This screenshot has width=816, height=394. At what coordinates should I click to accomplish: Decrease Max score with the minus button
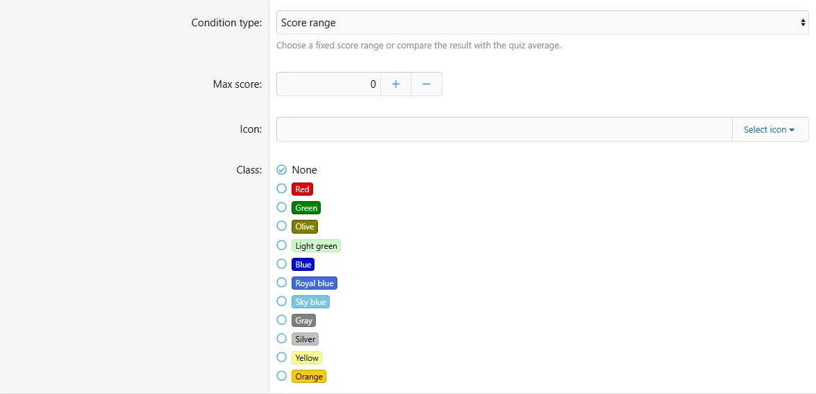(x=427, y=84)
